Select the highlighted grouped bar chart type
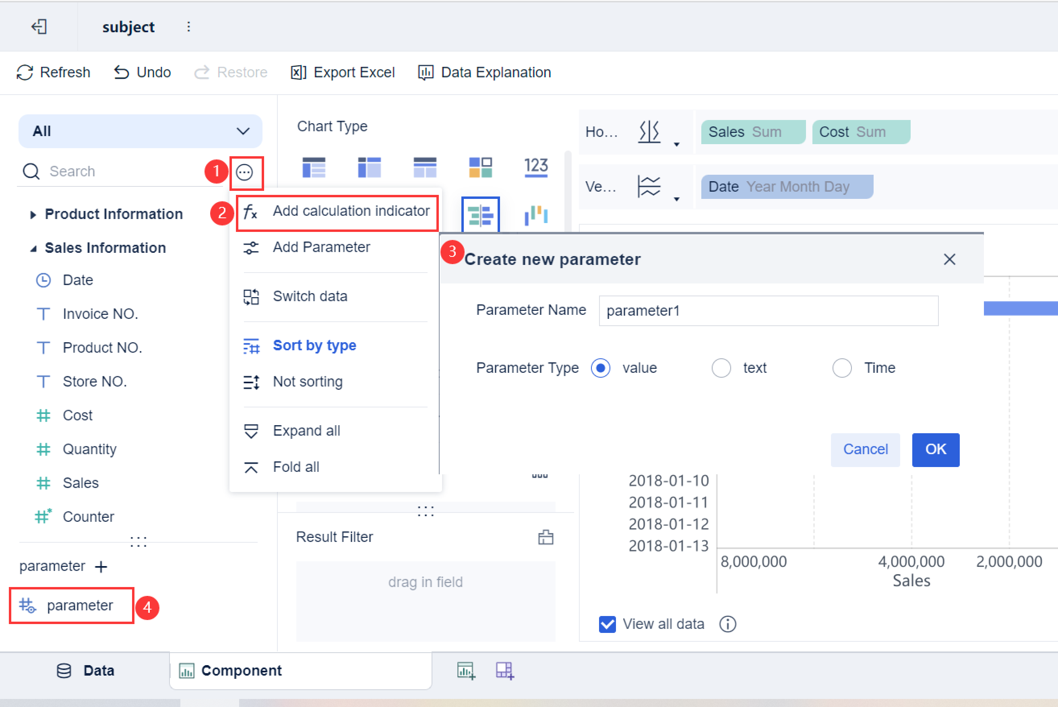The height and width of the screenshot is (707, 1058). coord(480,215)
